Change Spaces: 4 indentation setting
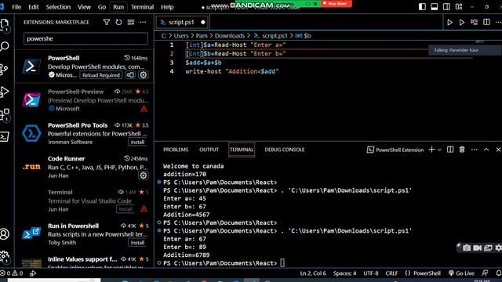The height and width of the screenshot is (282, 502). pyautogui.click(x=344, y=273)
